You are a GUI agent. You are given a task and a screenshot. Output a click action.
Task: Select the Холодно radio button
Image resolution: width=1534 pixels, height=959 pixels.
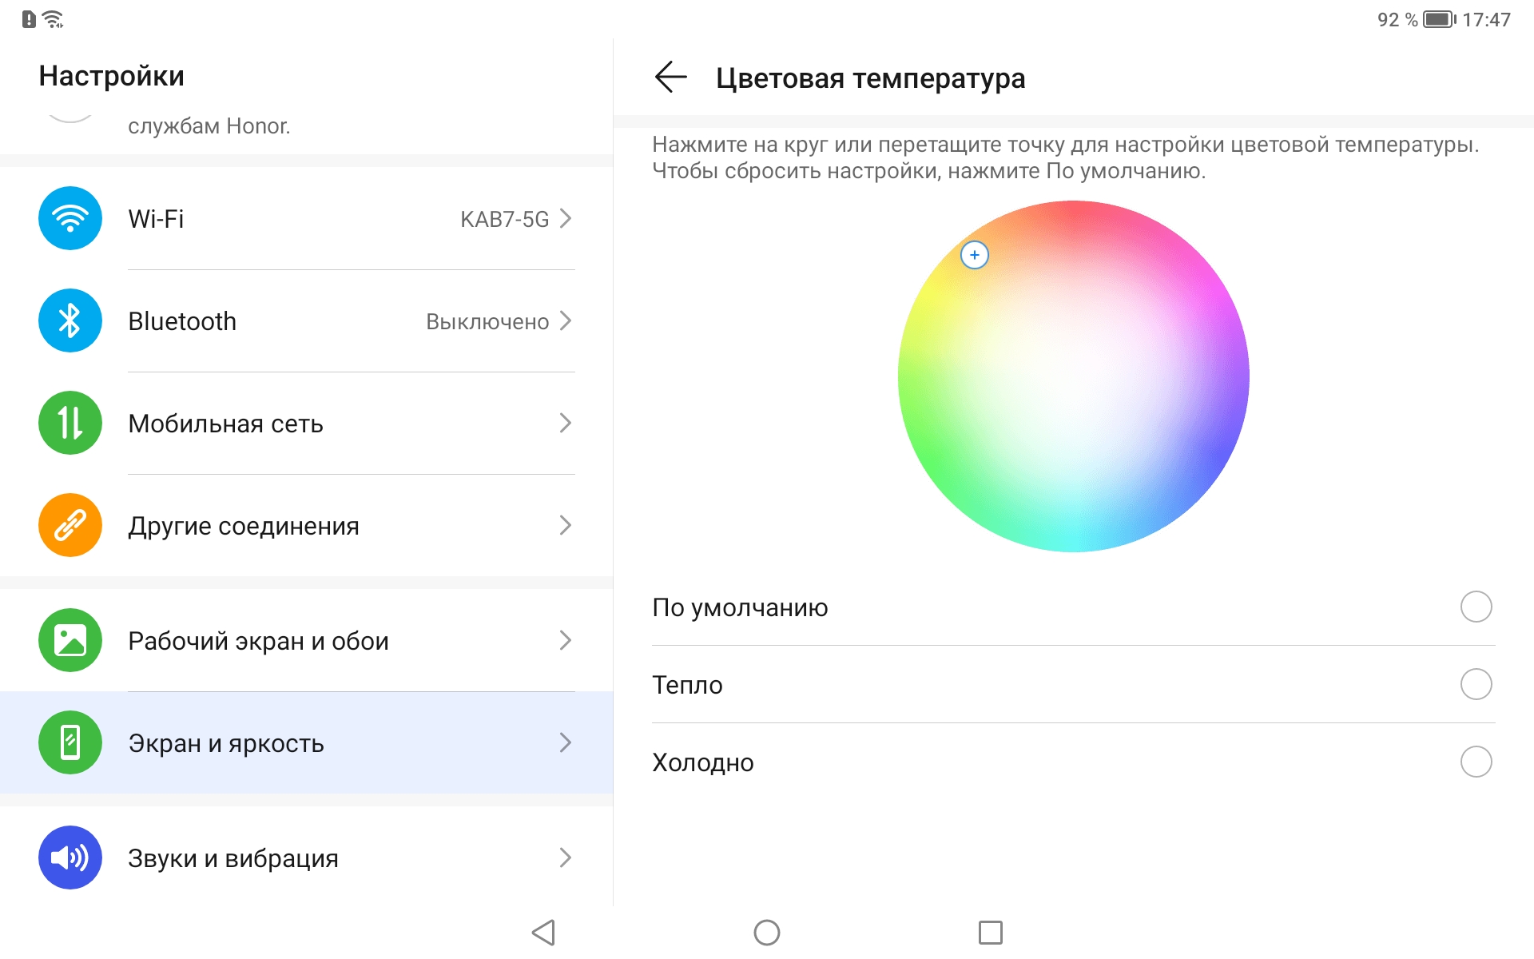pyautogui.click(x=1476, y=762)
